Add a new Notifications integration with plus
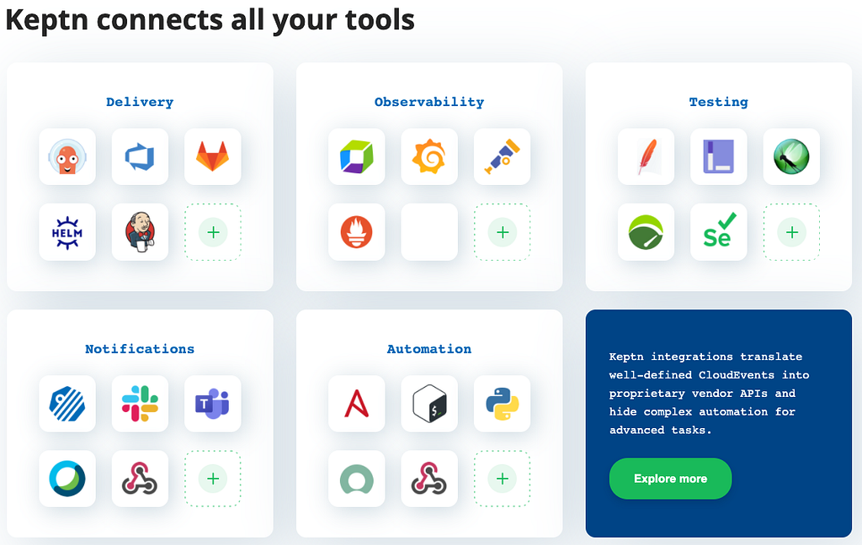Viewport: 862px width, 545px height. pos(213,479)
